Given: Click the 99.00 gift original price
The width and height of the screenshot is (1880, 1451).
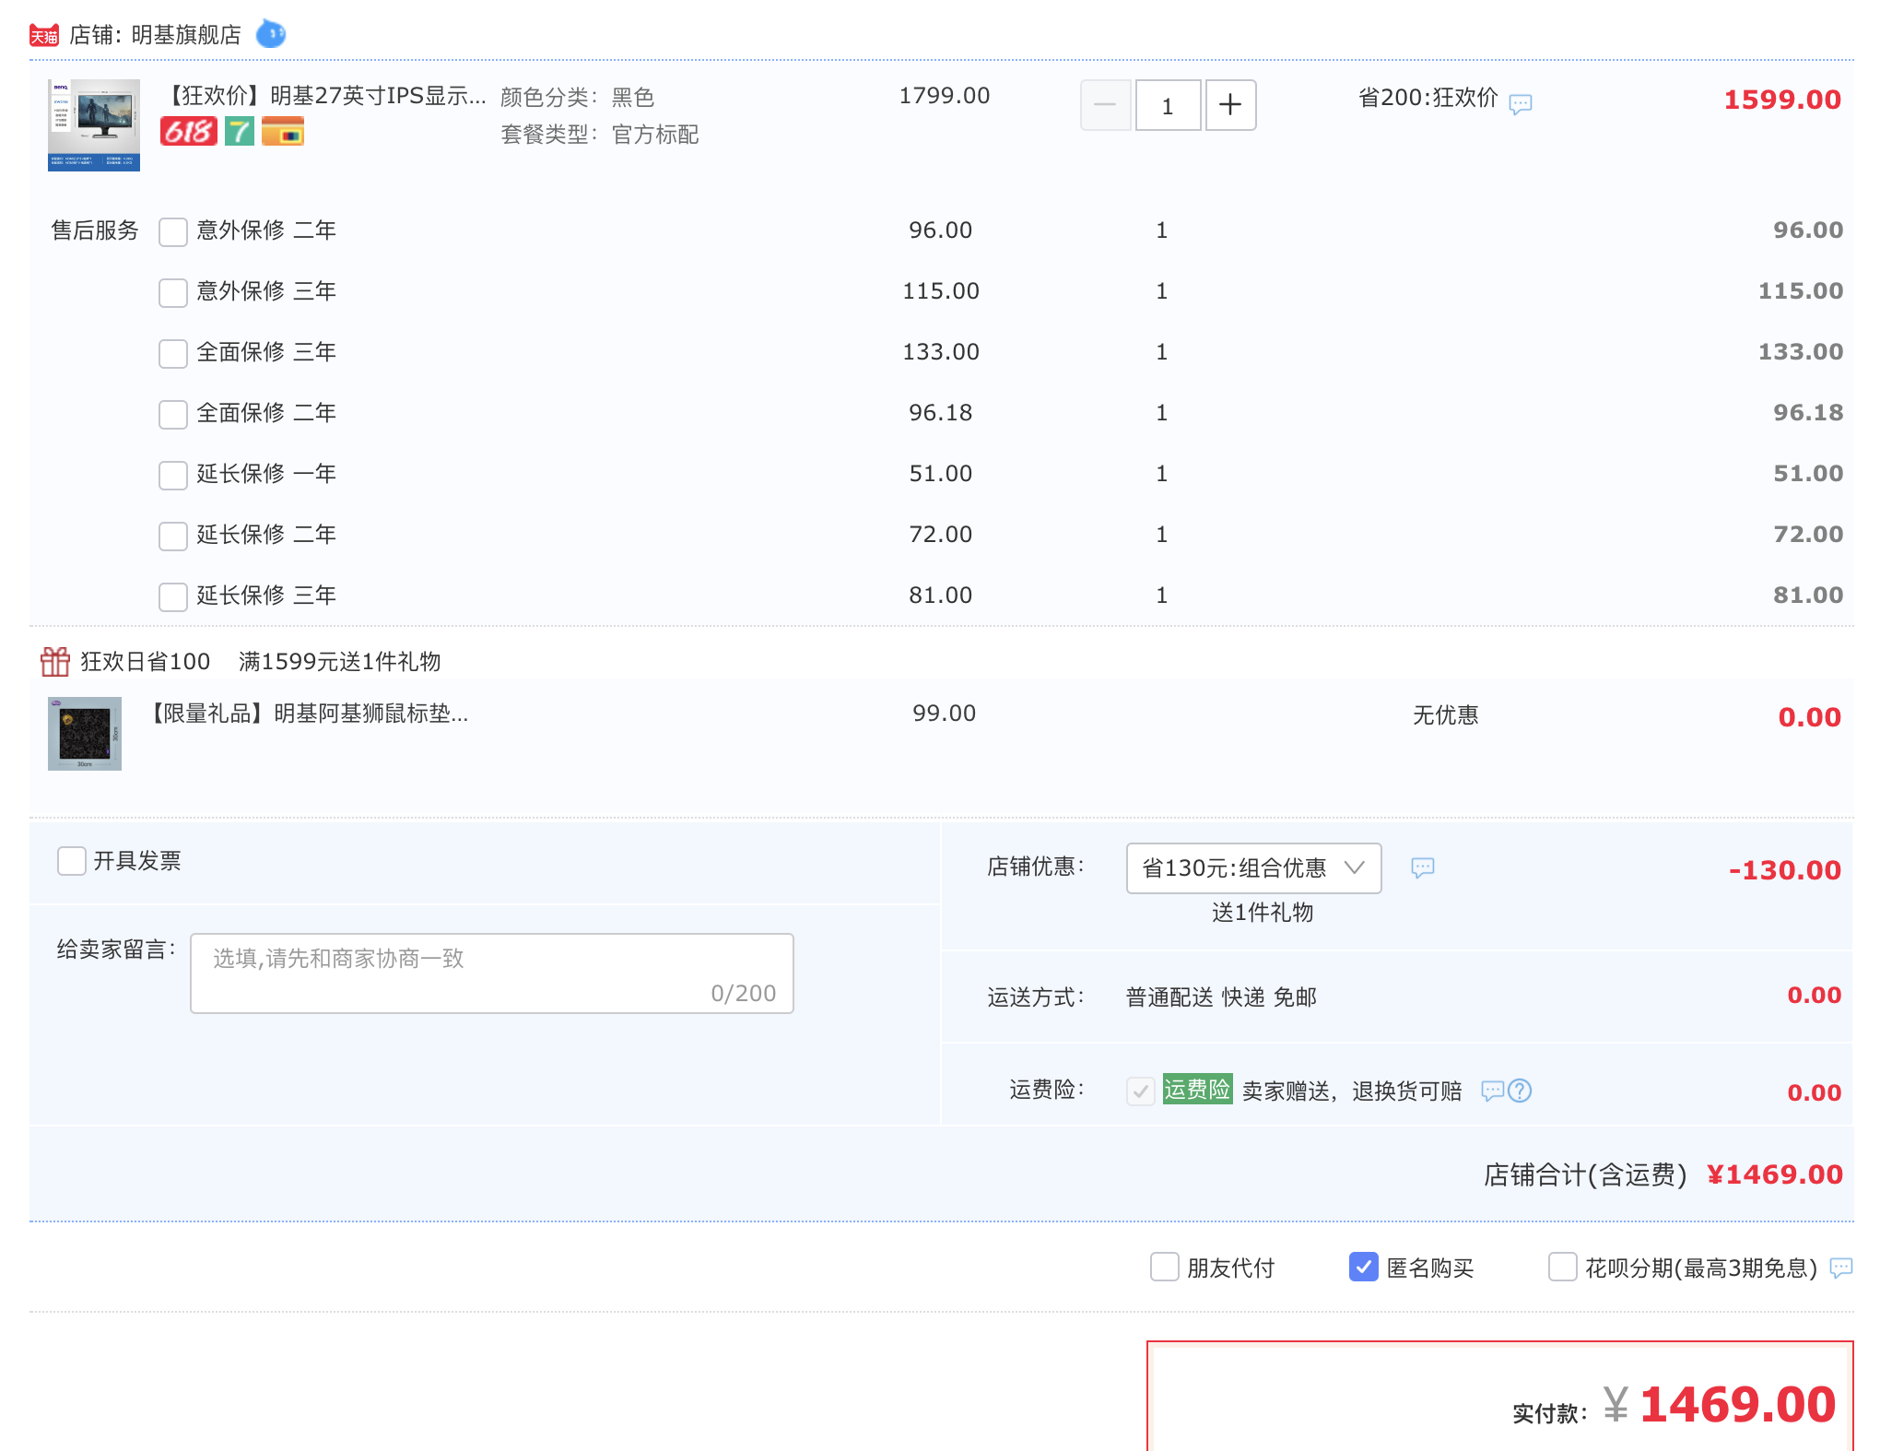Looking at the screenshot, I should point(945,714).
